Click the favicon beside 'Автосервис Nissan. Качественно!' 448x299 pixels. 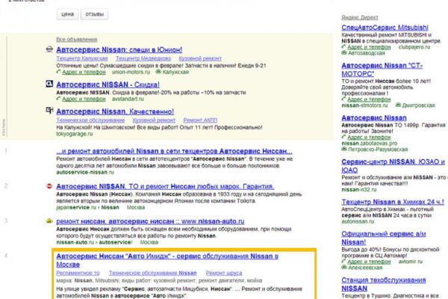pos(49,111)
